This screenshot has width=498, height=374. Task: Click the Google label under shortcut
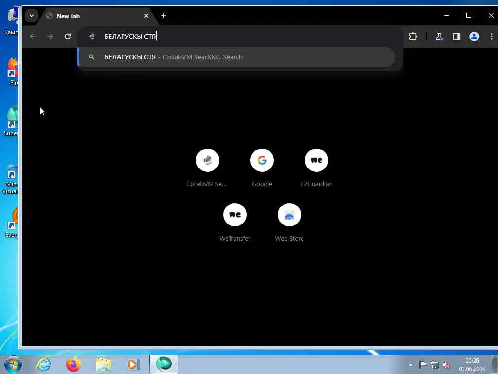tap(262, 184)
